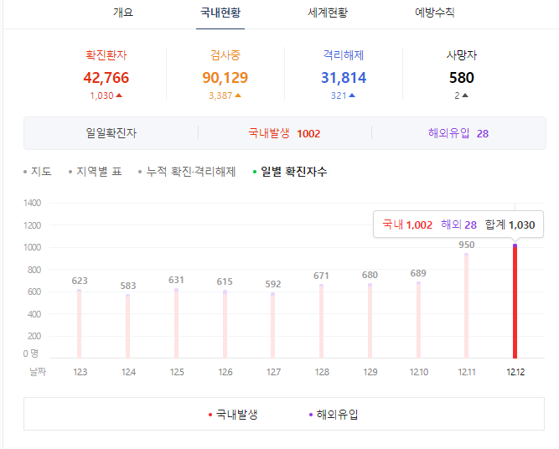Click the 12.7 bar labeled 592
The image size is (559, 449).
click(x=272, y=325)
